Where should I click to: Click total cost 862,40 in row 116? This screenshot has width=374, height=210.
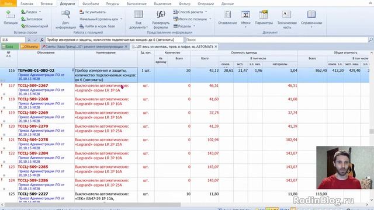click(321, 71)
